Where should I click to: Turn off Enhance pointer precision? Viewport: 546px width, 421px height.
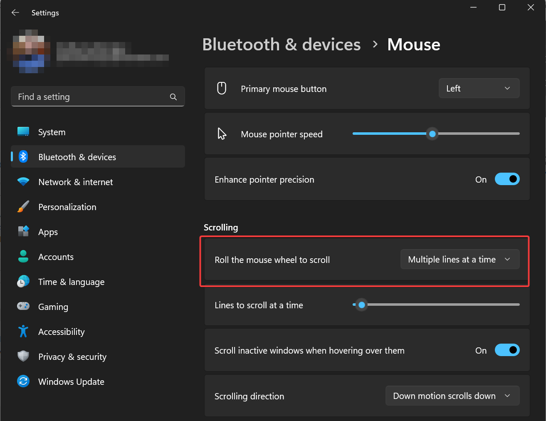pyautogui.click(x=507, y=179)
